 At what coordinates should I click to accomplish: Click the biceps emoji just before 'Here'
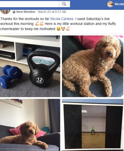(41, 24)
